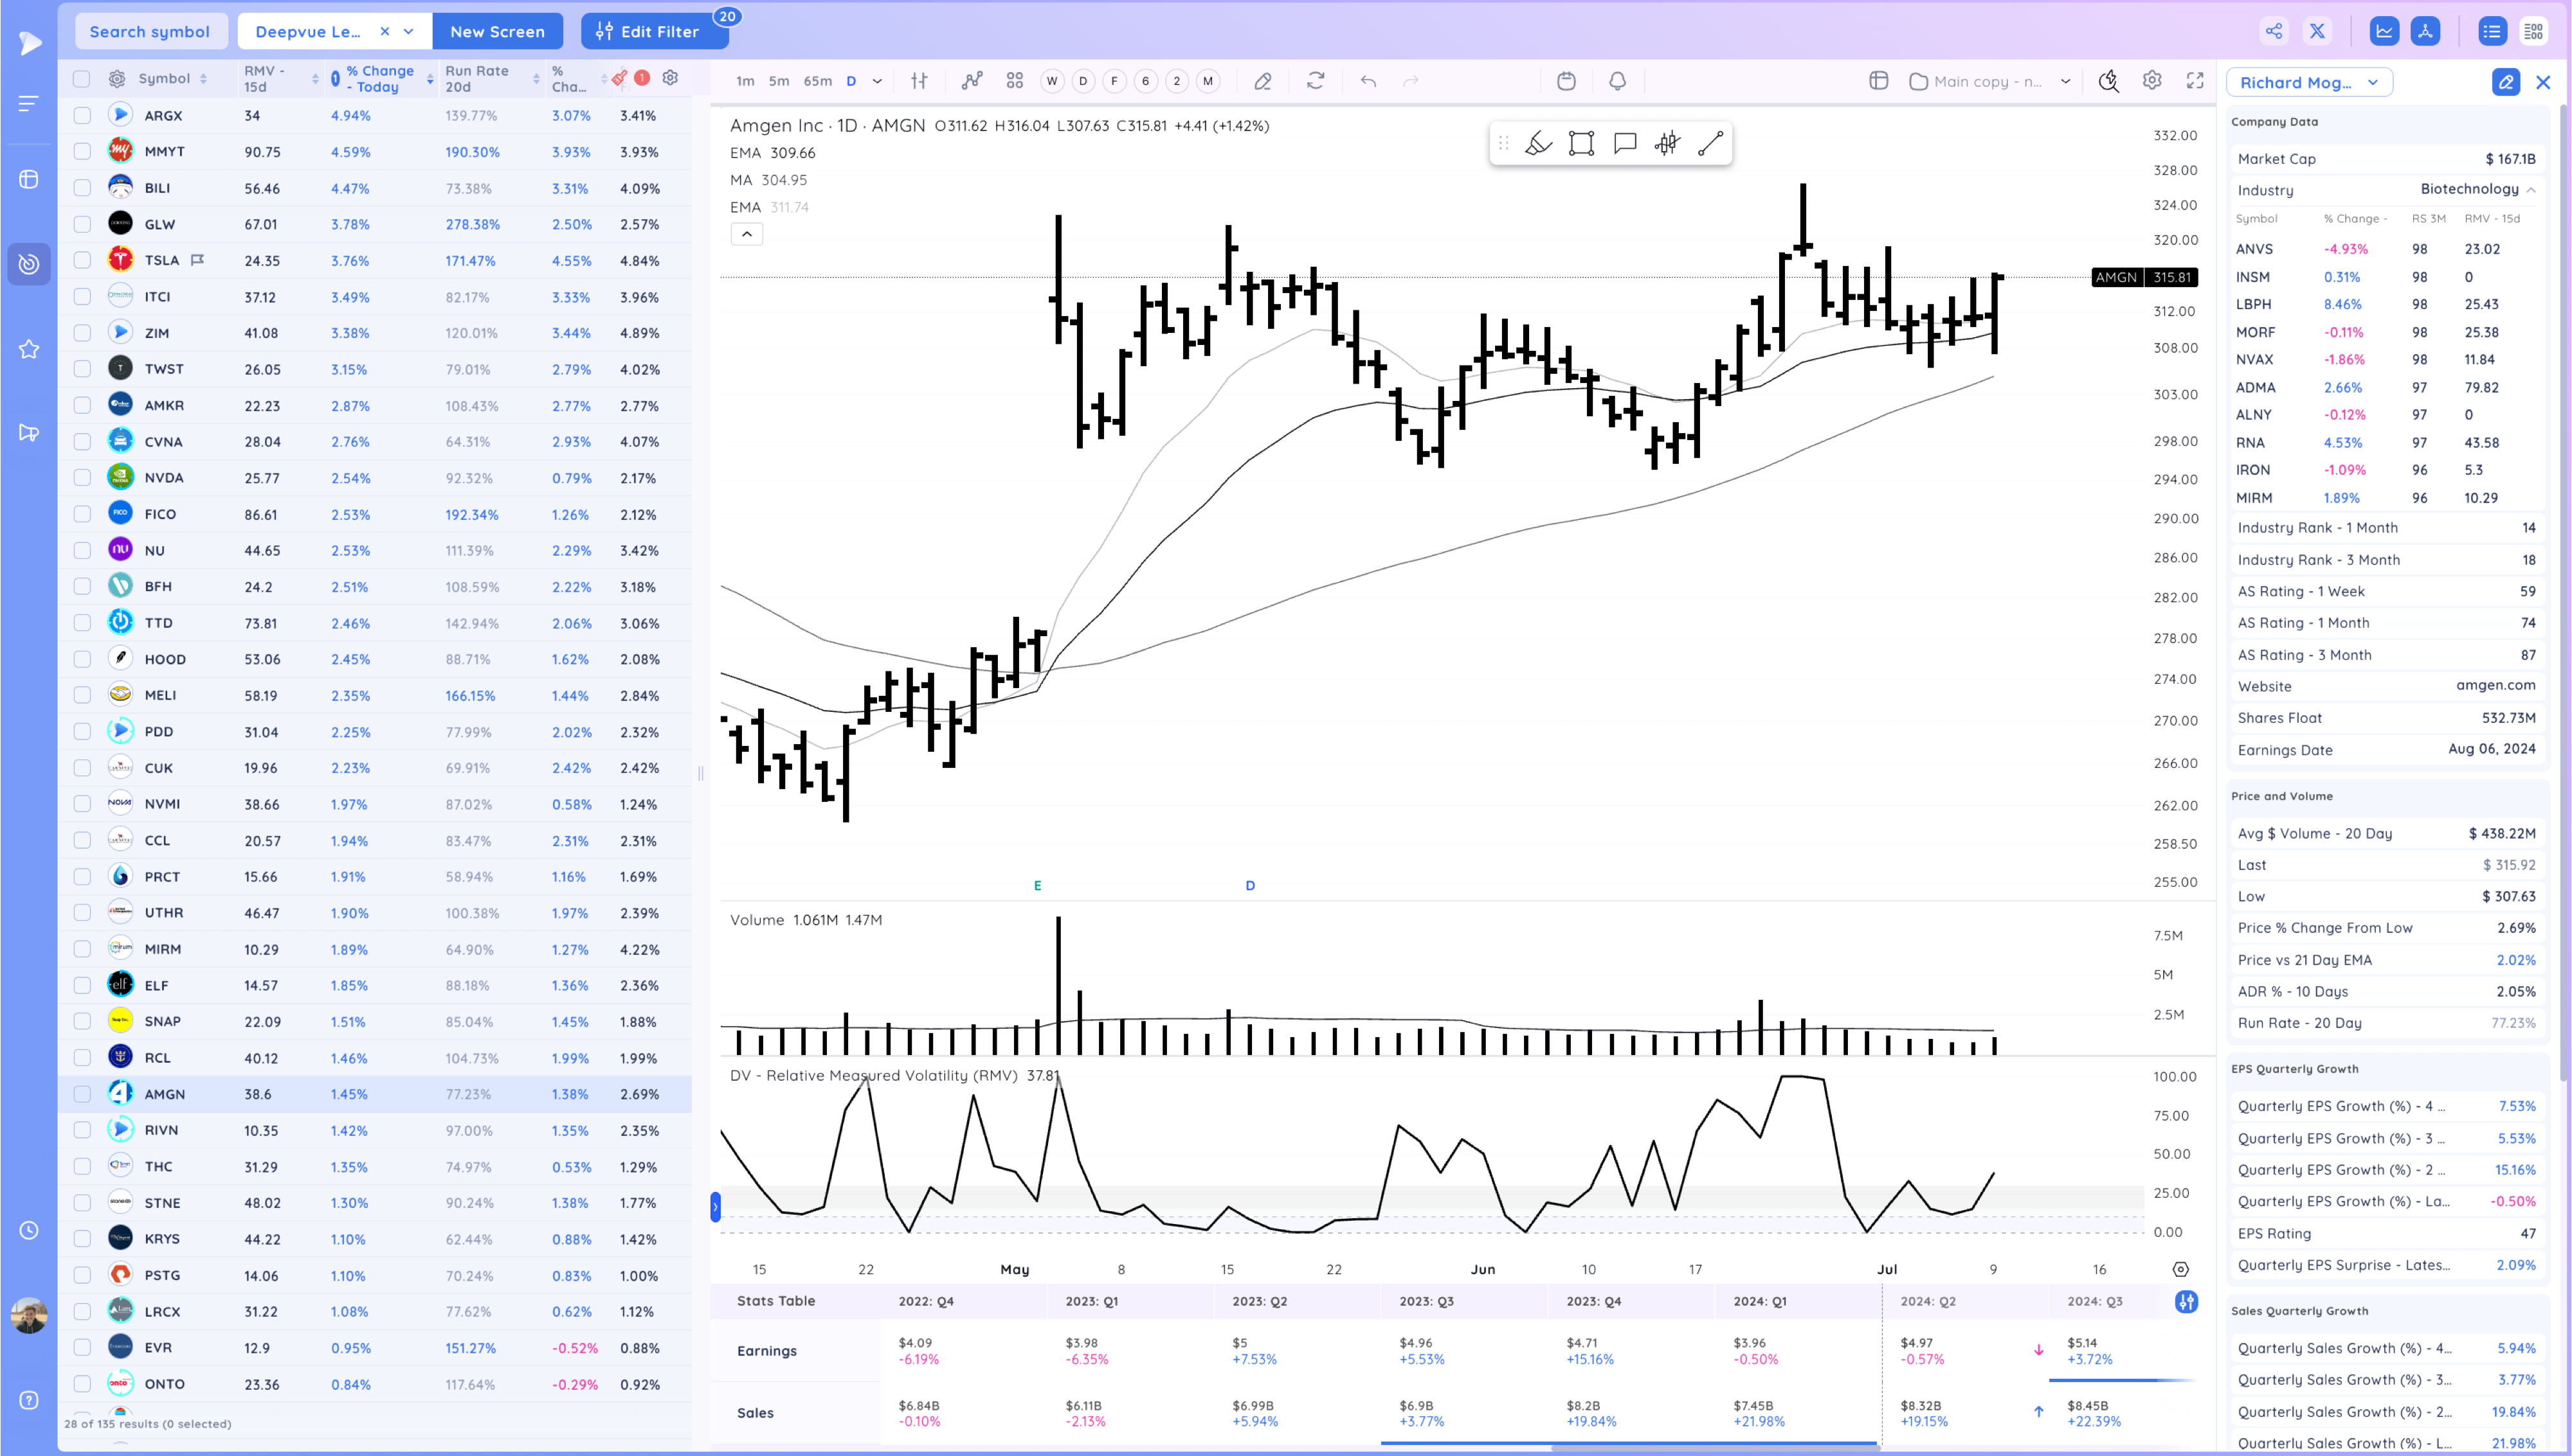The width and height of the screenshot is (2572, 1456).
Task: Click the share icon in top bar
Action: click(2273, 31)
